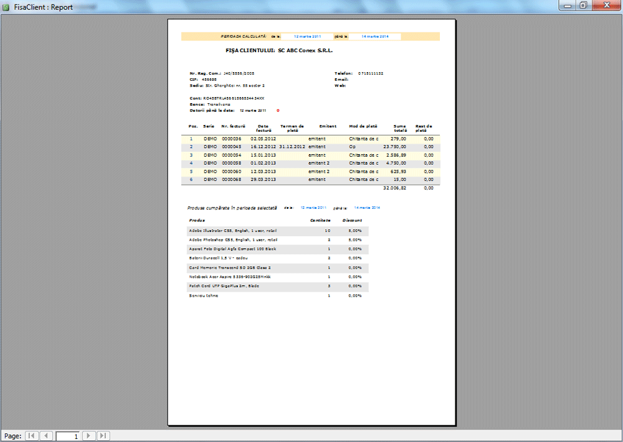The width and height of the screenshot is (623, 442).
Task: Restore down the report window
Action: coord(583,6)
